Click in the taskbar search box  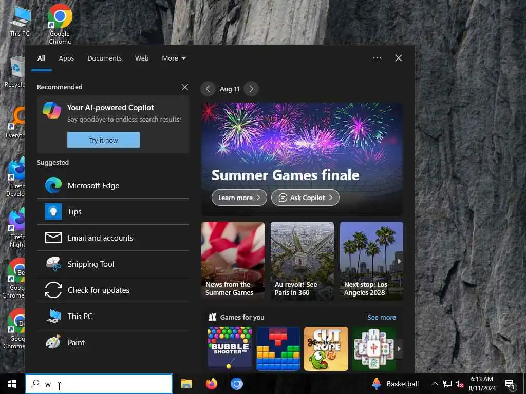click(x=99, y=384)
